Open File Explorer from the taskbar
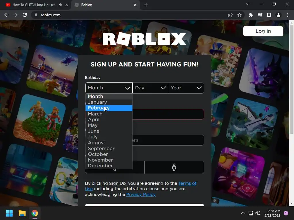 point(22,213)
